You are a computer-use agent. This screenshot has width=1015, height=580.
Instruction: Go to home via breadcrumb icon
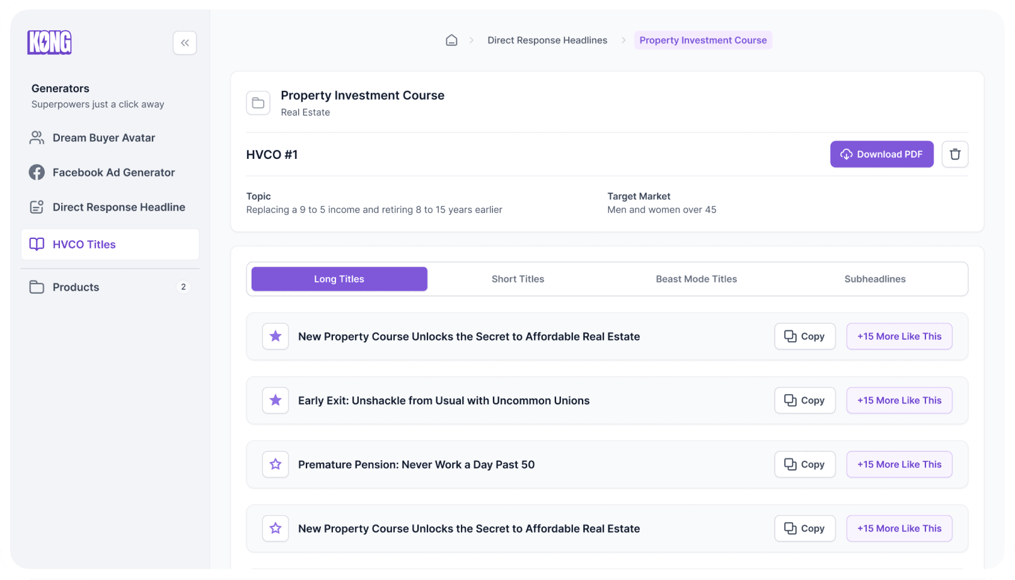click(x=451, y=40)
